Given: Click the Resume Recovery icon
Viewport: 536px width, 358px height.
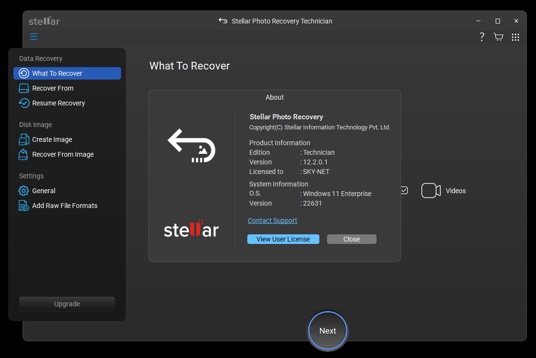Looking at the screenshot, I should pos(24,103).
